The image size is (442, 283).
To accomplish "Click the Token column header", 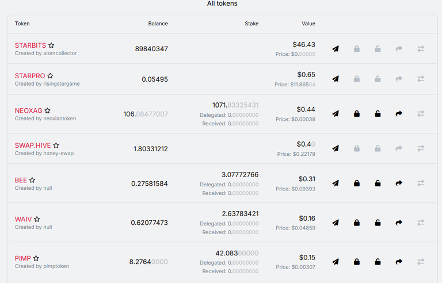I will coord(22,24).
